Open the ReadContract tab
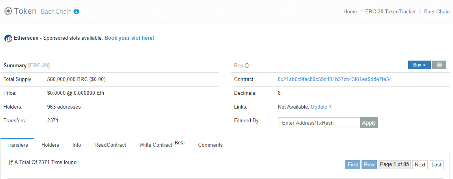 point(110,145)
